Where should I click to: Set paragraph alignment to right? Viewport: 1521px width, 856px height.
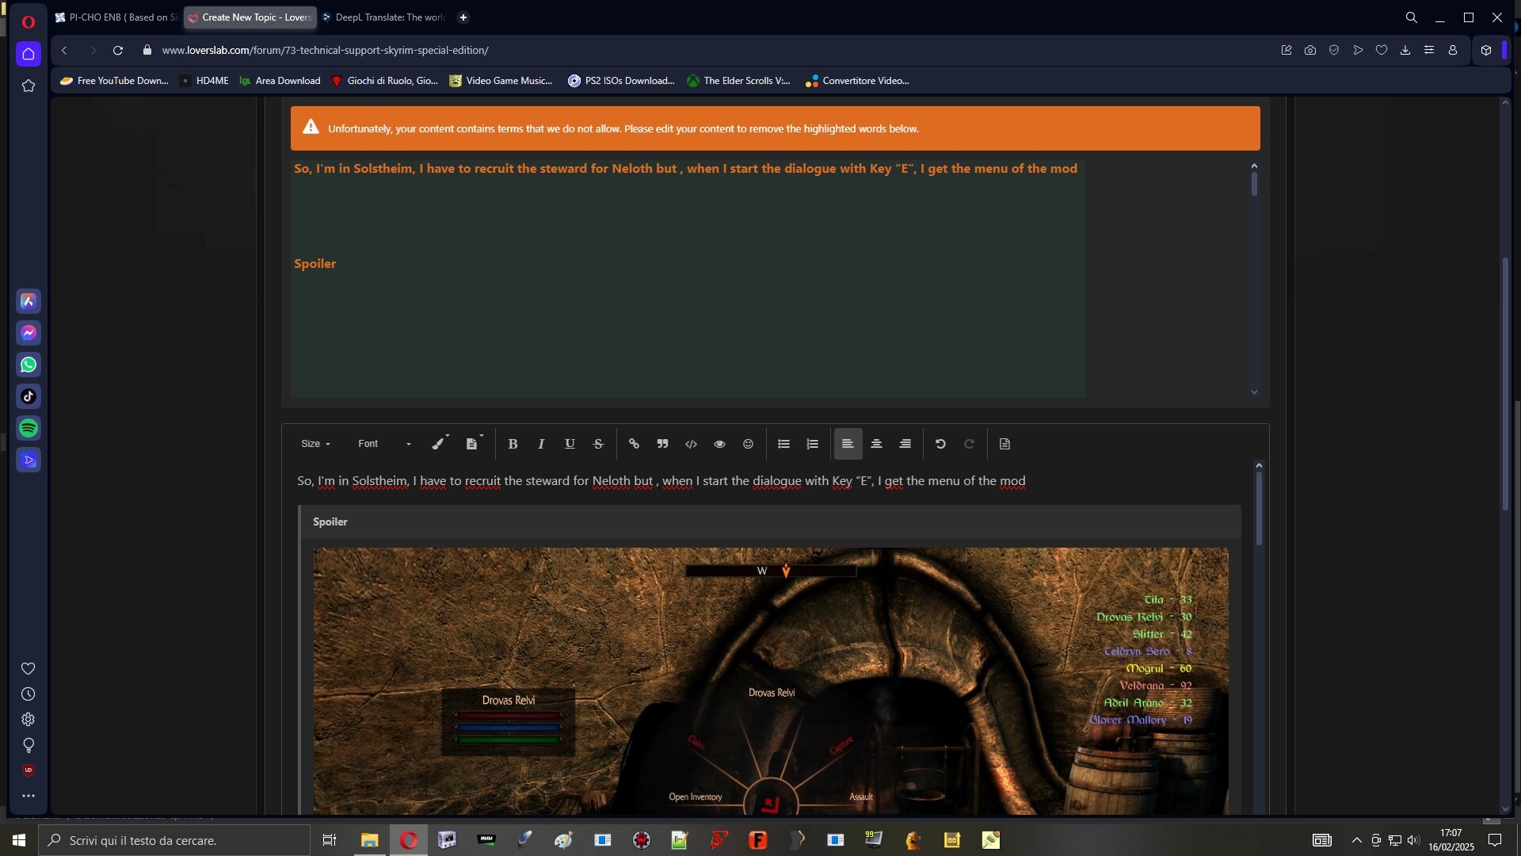[x=905, y=444]
